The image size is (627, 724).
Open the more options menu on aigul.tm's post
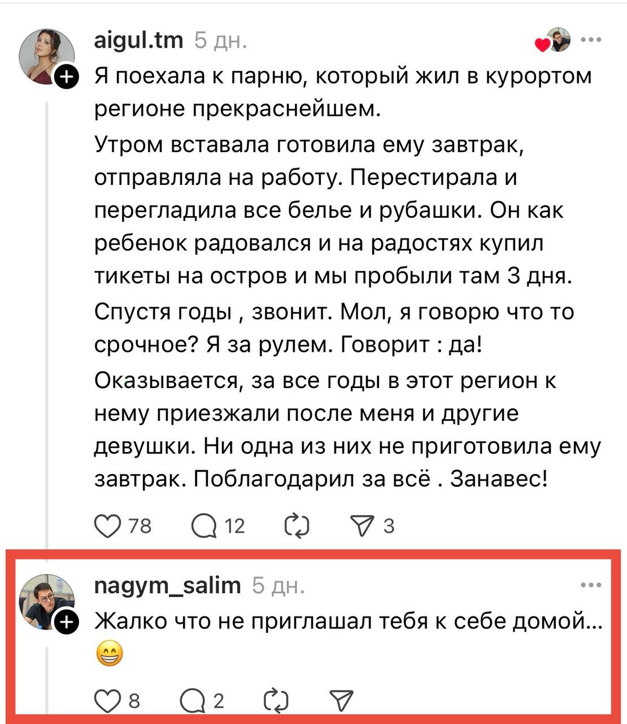pyautogui.click(x=591, y=40)
